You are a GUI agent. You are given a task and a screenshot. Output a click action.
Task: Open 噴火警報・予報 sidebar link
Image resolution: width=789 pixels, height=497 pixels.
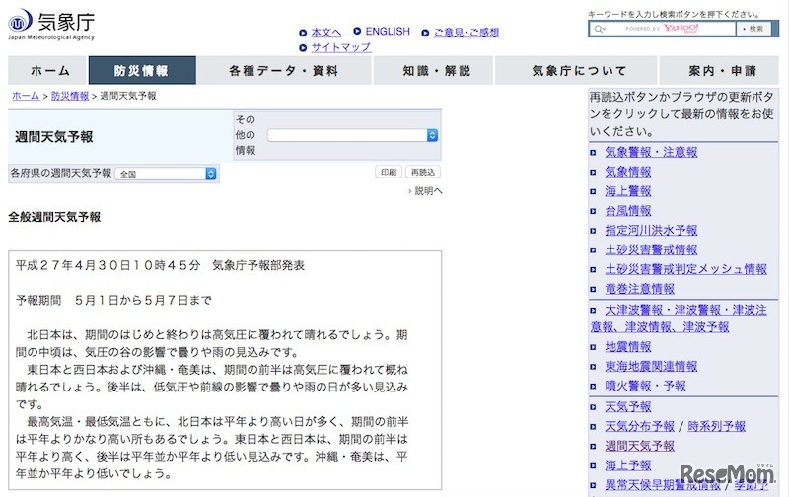pos(645,387)
